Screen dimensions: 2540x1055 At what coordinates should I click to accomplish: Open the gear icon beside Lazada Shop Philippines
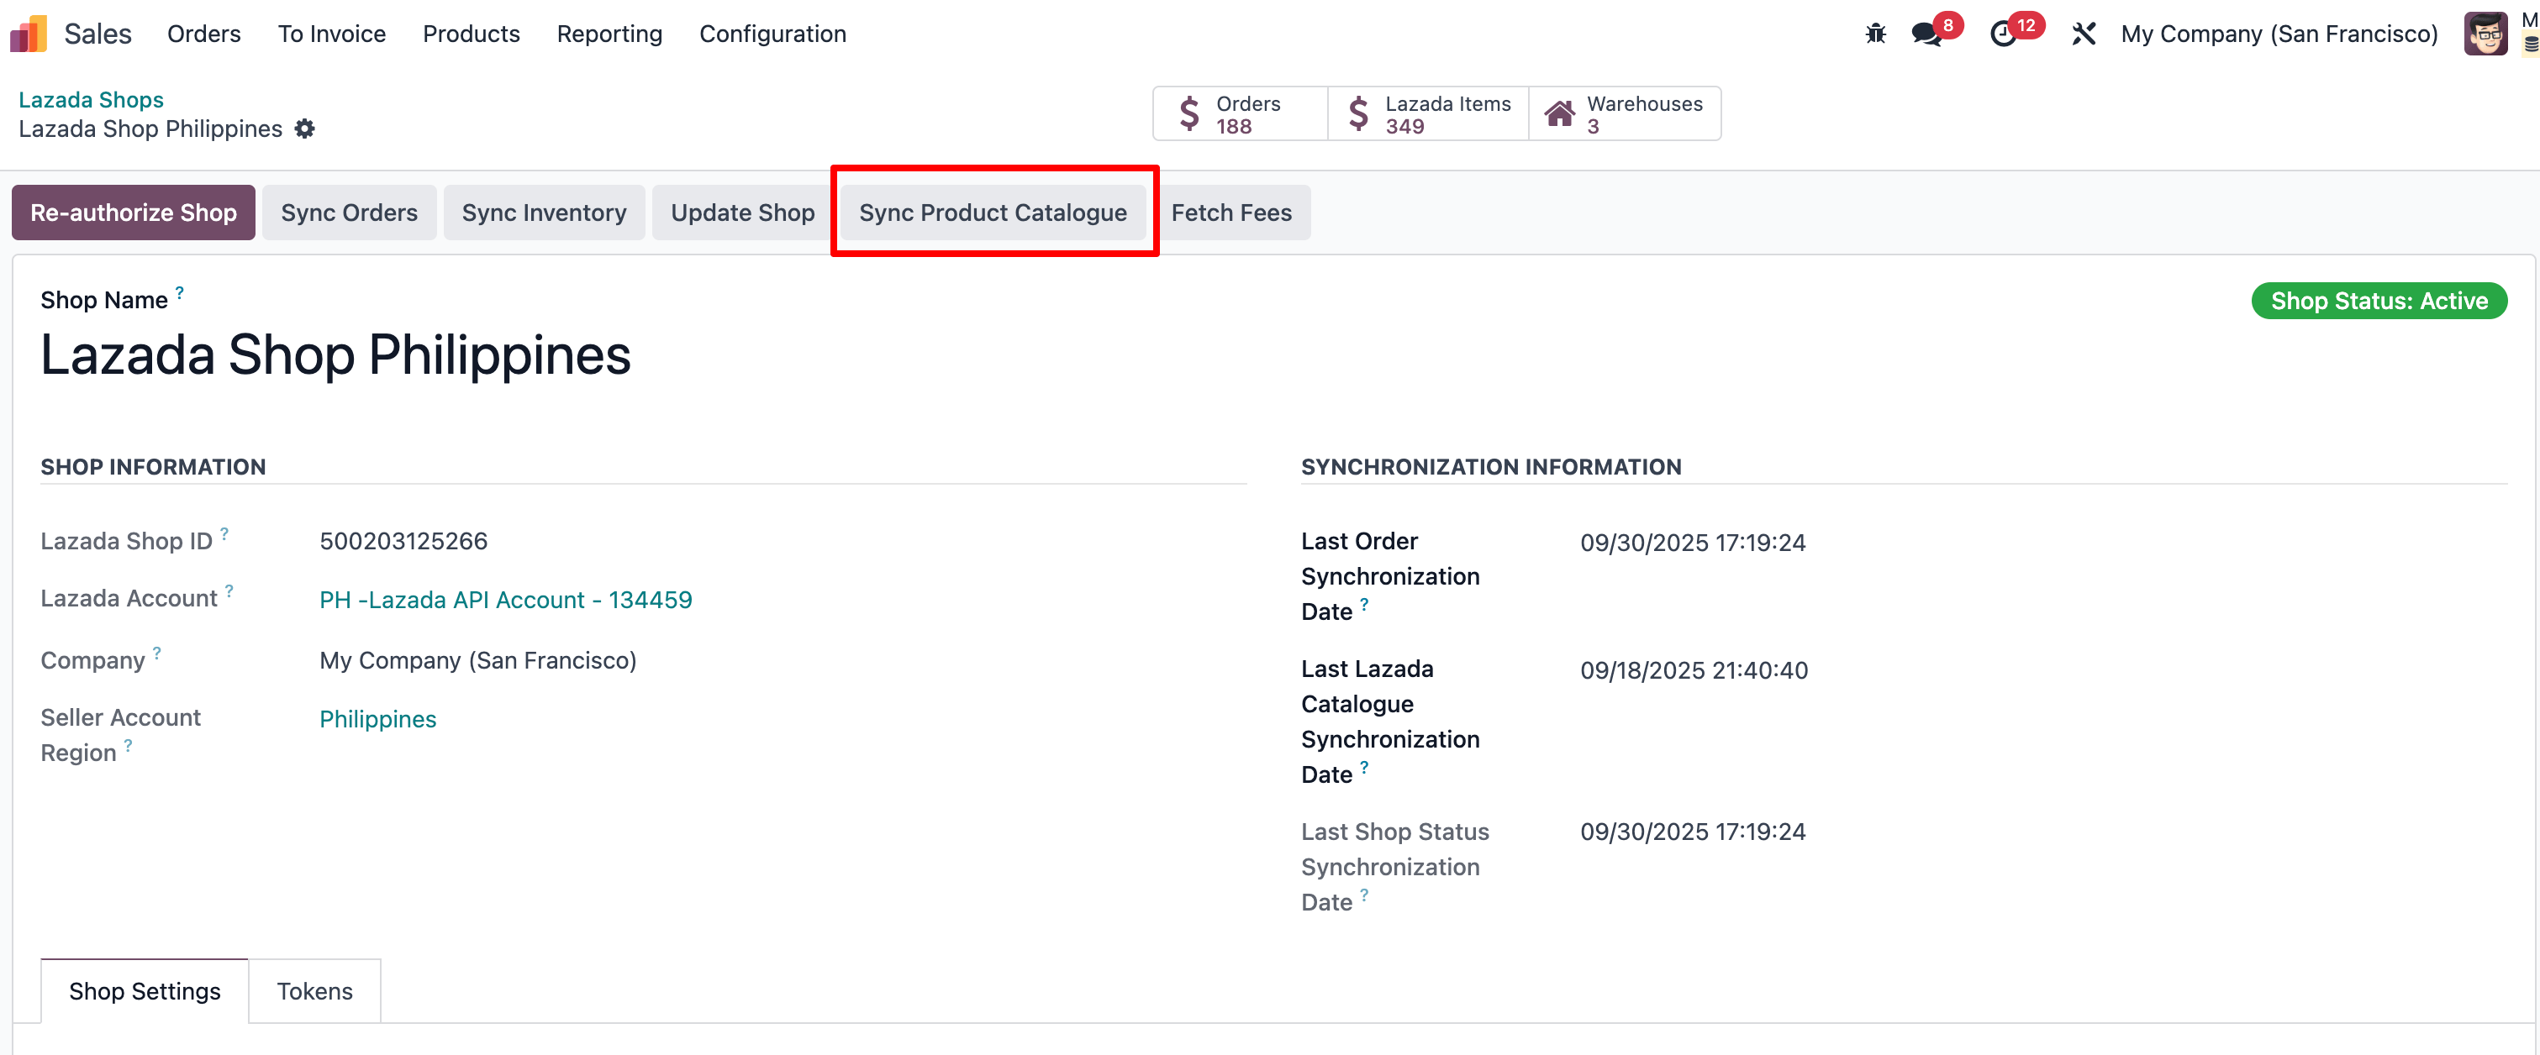tap(306, 128)
